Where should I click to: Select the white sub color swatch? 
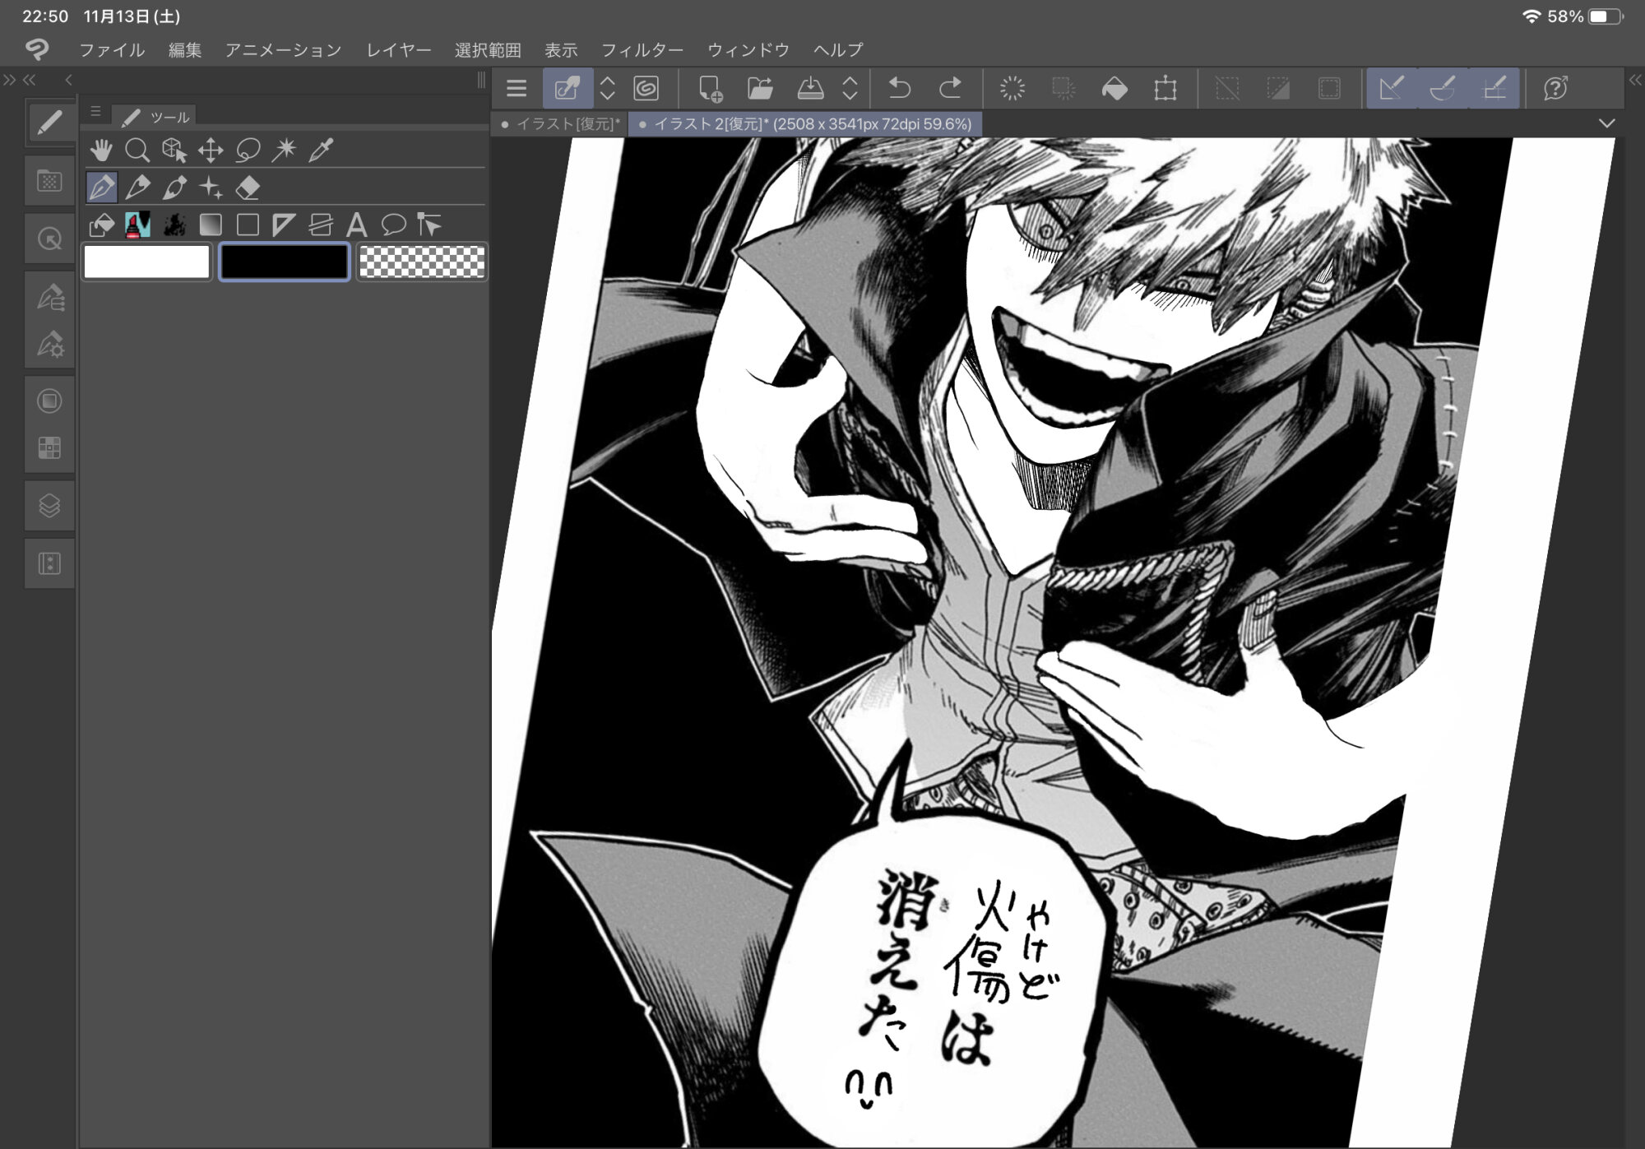click(147, 262)
